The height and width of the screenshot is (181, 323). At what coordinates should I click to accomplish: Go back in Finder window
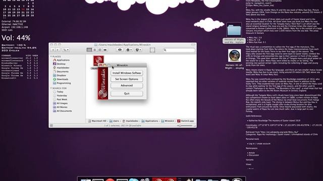[x=53, y=50]
